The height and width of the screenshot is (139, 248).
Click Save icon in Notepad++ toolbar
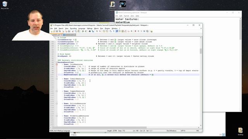[57, 31]
